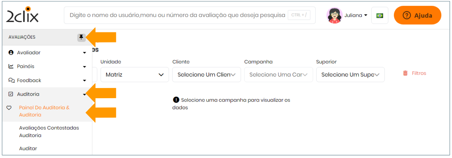The height and width of the screenshot is (158, 452).
Task: Click the Brazil flag language button
Action: point(380,16)
